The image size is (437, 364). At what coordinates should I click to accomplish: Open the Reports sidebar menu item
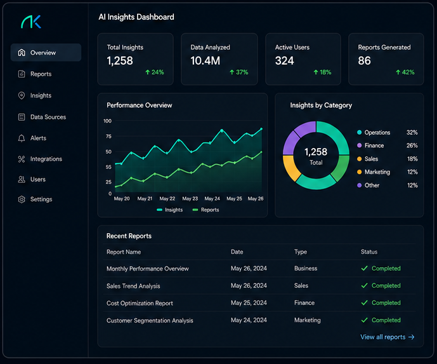pyautogui.click(x=46, y=74)
